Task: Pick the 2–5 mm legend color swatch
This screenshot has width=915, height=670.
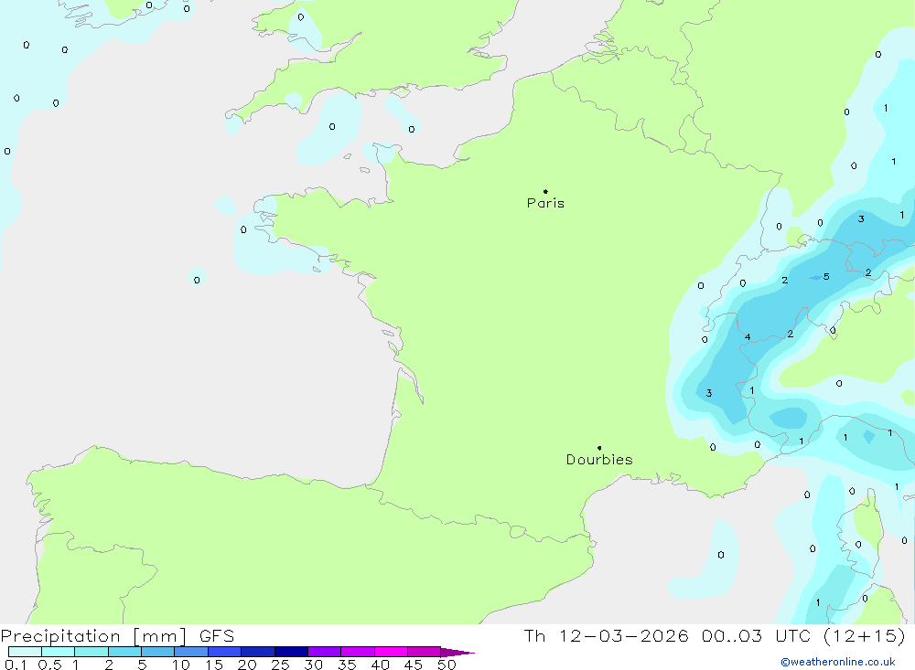Action: 124,652
